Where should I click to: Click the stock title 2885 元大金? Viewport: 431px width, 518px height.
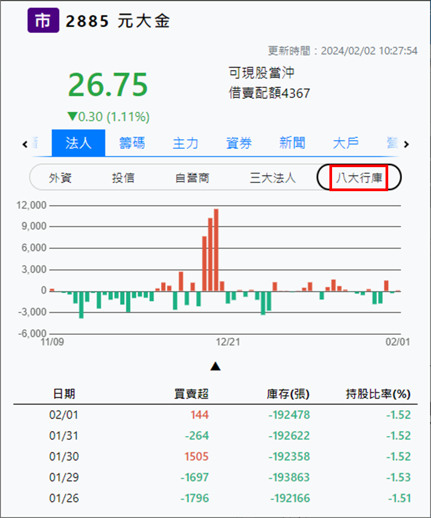tap(118, 21)
